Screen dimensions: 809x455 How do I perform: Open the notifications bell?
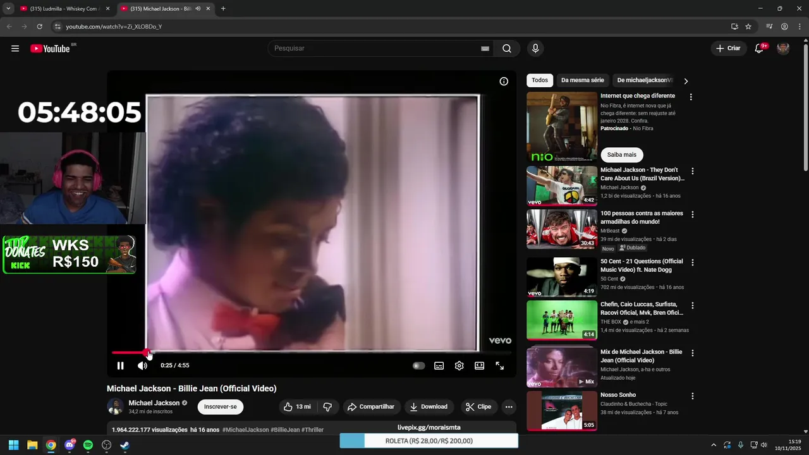[x=759, y=49]
